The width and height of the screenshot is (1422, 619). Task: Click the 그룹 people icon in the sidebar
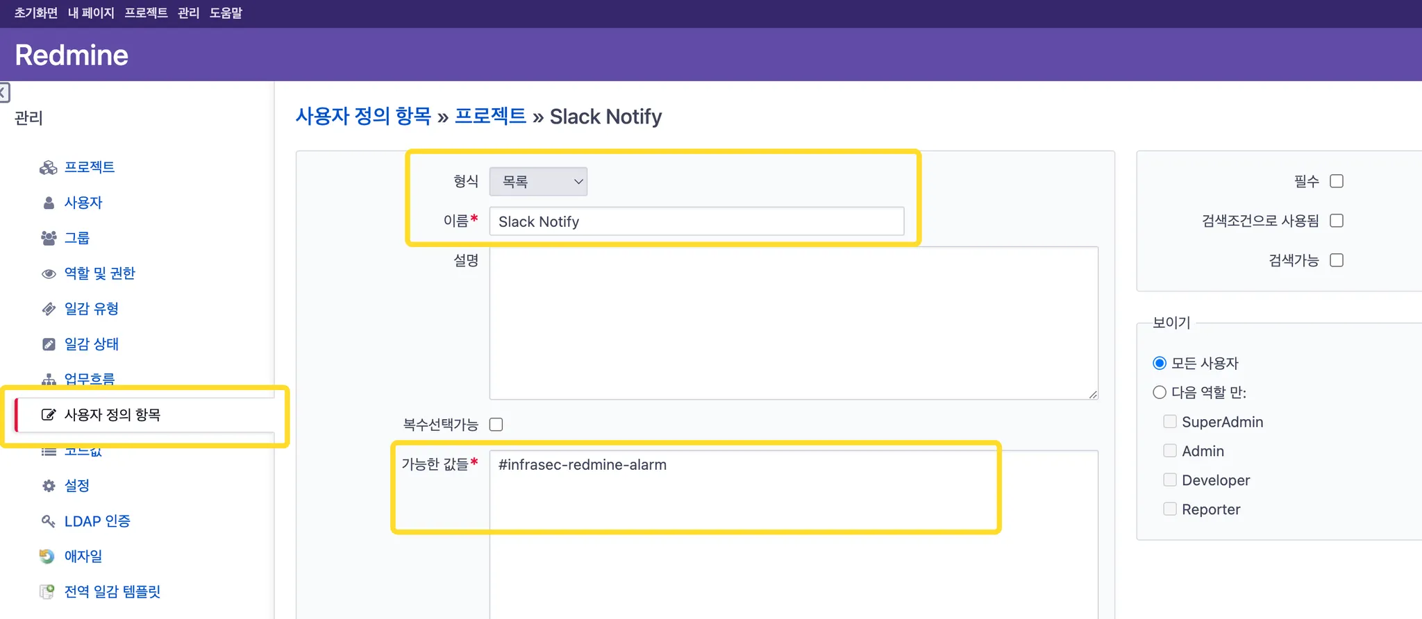point(49,238)
